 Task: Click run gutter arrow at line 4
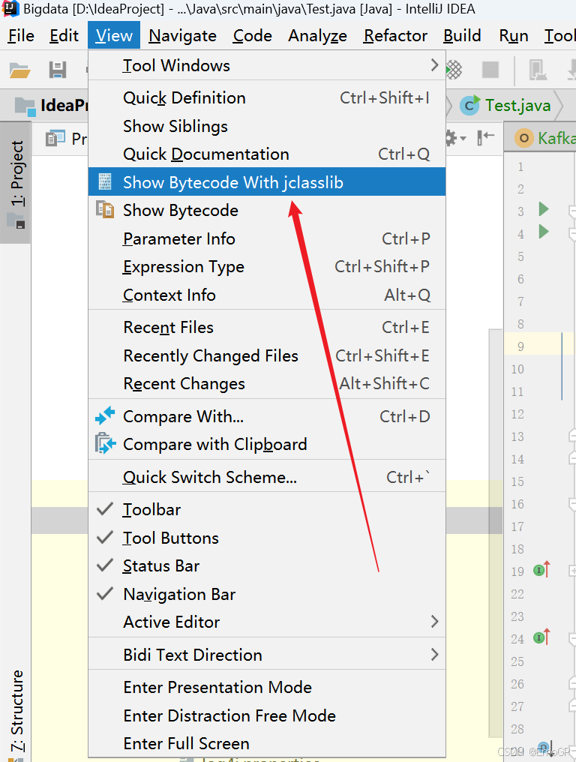[544, 232]
